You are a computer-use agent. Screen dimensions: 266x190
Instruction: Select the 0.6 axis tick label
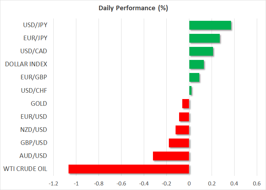(257, 184)
